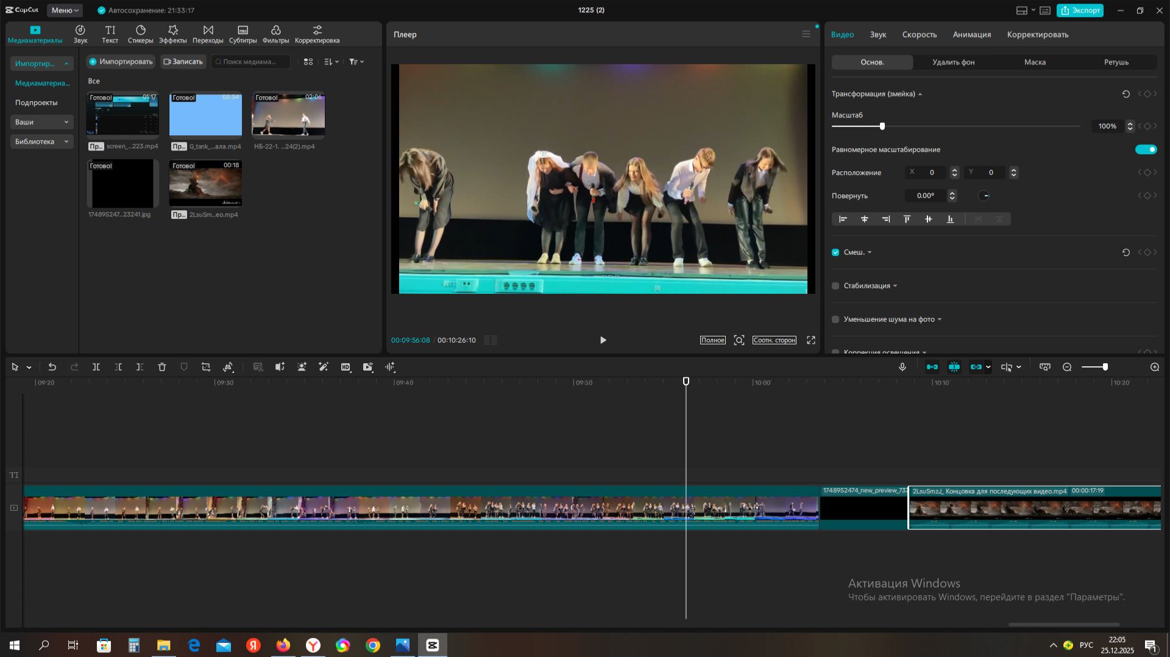This screenshot has width=1170, height=657.
Task: Click the Масштаб slider handle
Action: [882, 126]
